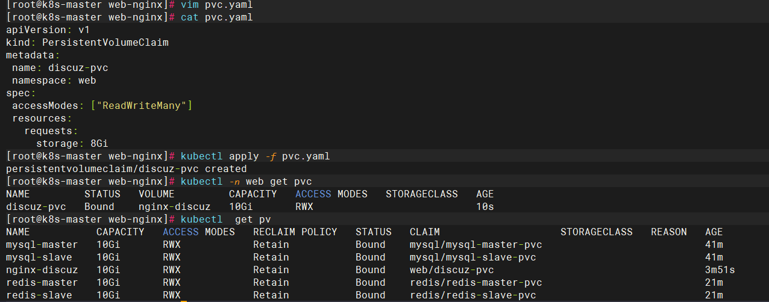The width and height of the screenshot is (769, 302).
Task: Click the 'vim pvc.yaml' command text
Action: (x=217, y=5)
